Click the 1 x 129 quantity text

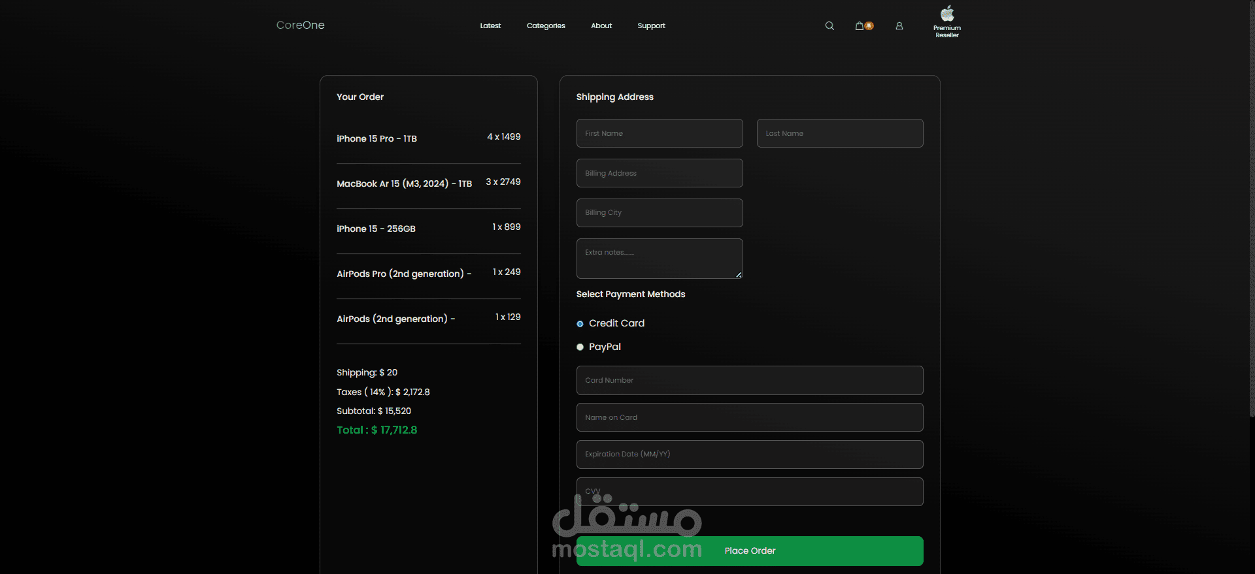coord(508,317)
